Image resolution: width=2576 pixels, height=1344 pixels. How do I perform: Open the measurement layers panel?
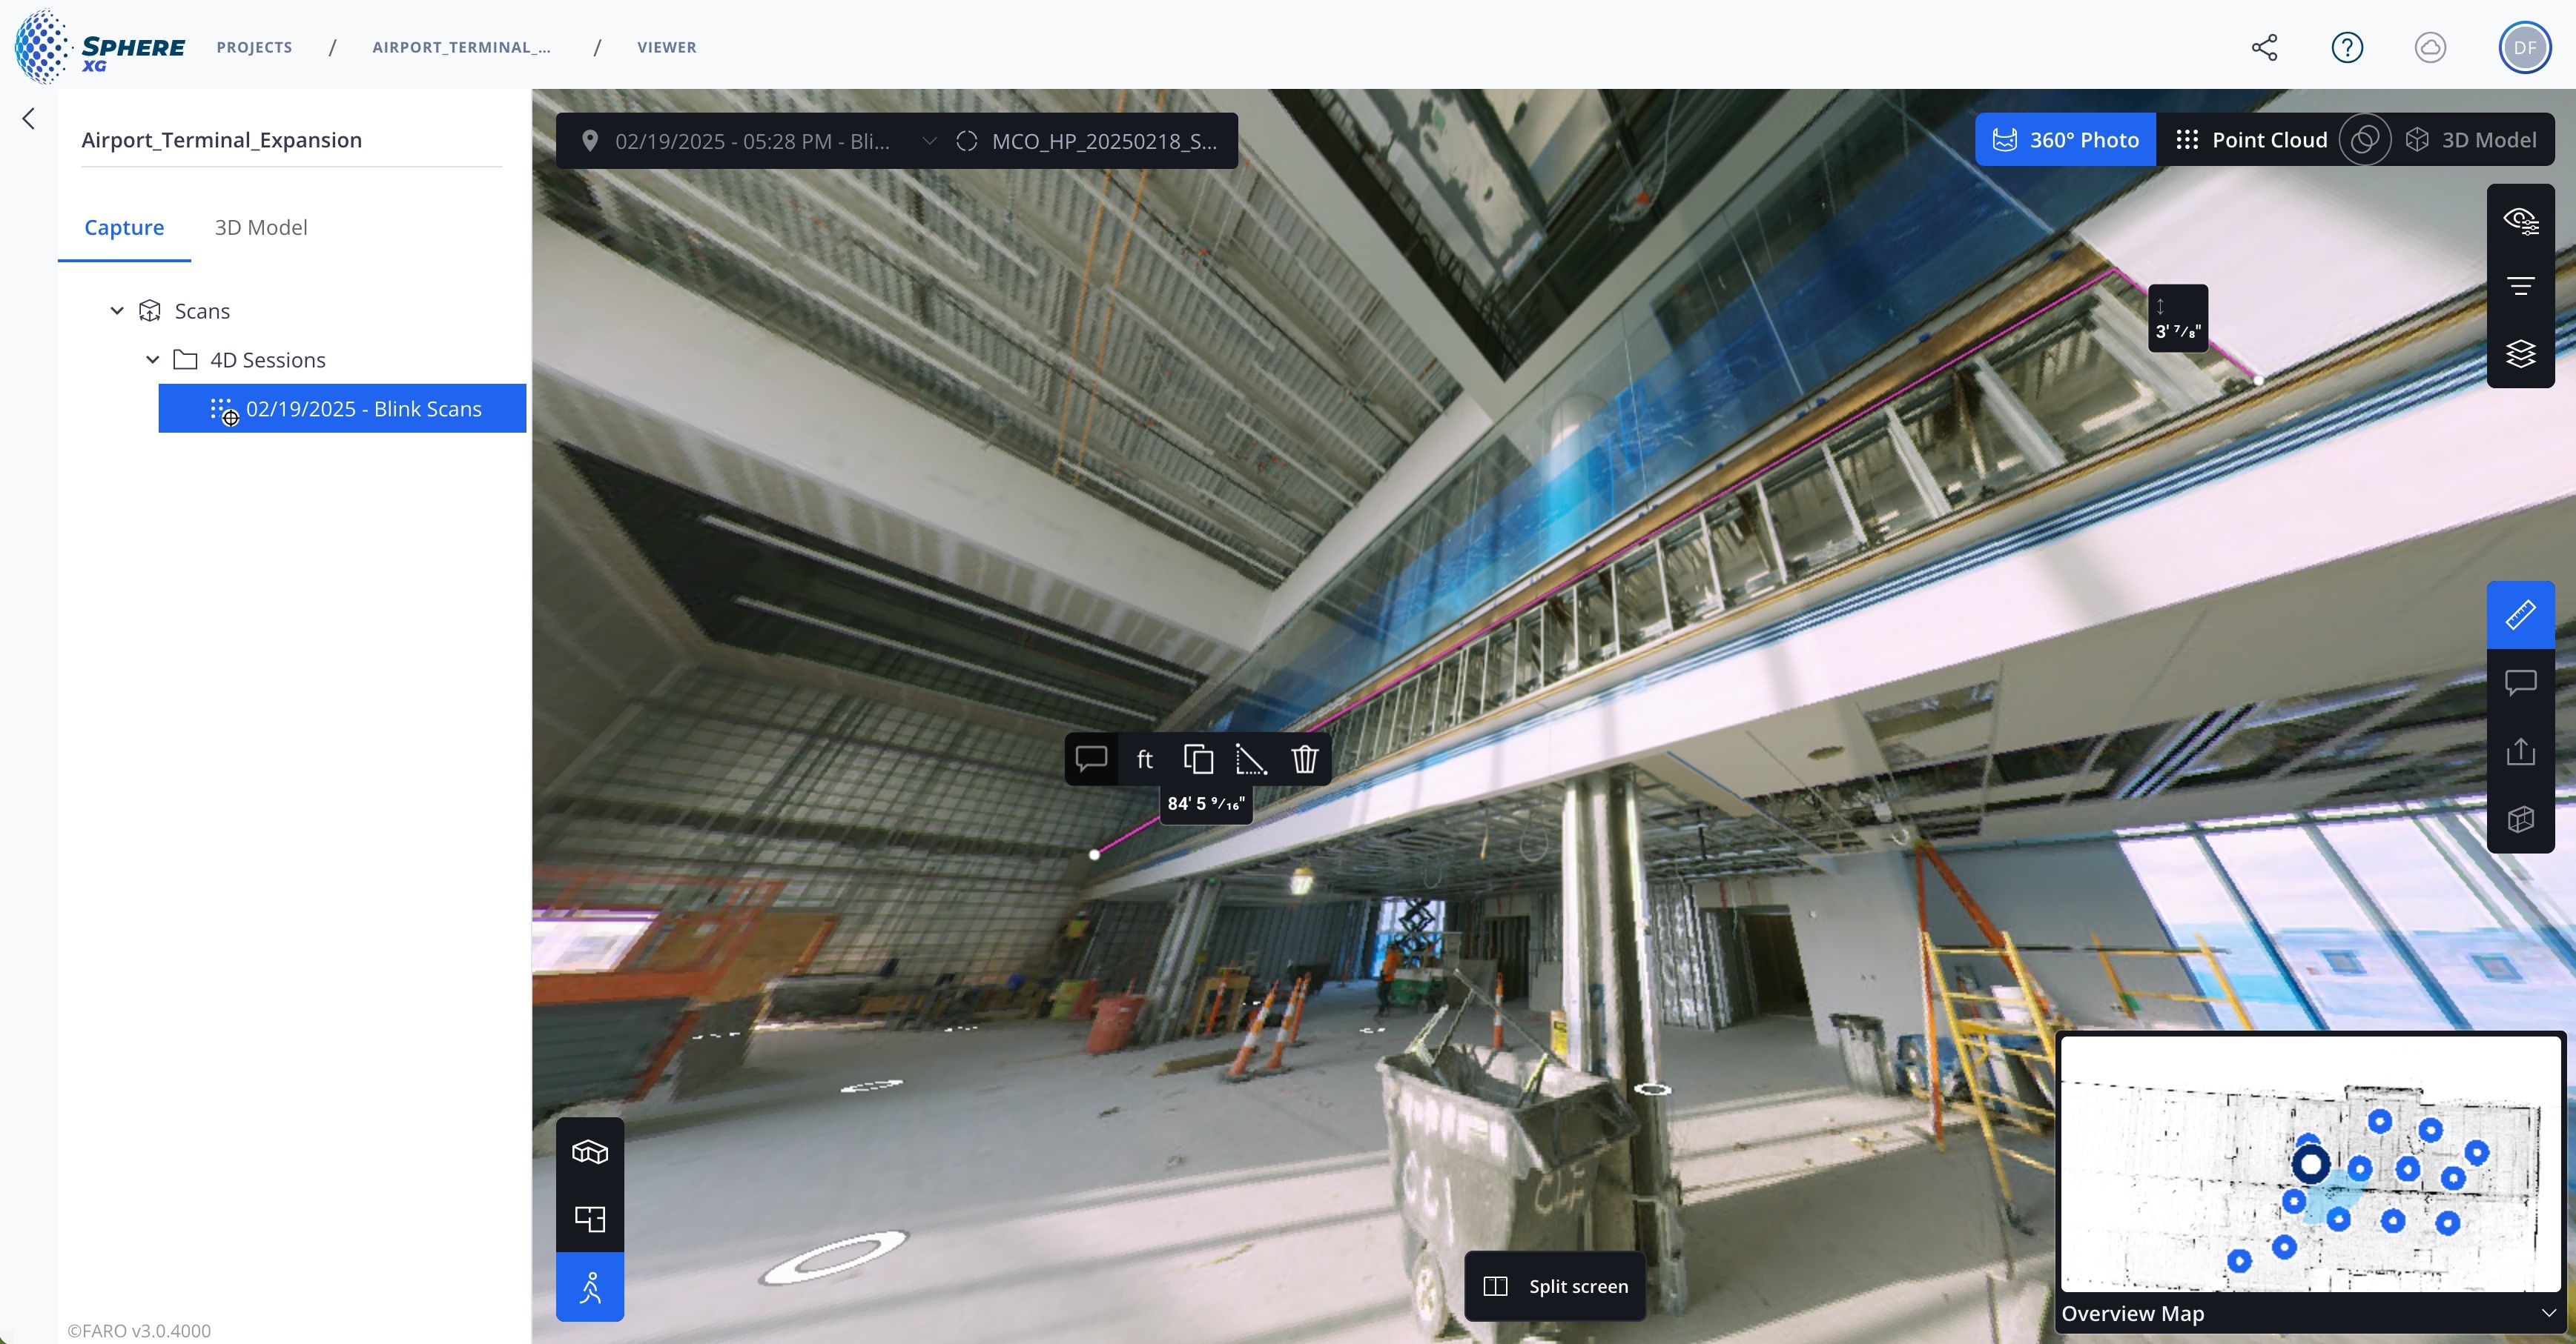pyautogui.click(x=2520, y=353)
